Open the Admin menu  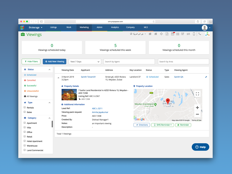100,27
